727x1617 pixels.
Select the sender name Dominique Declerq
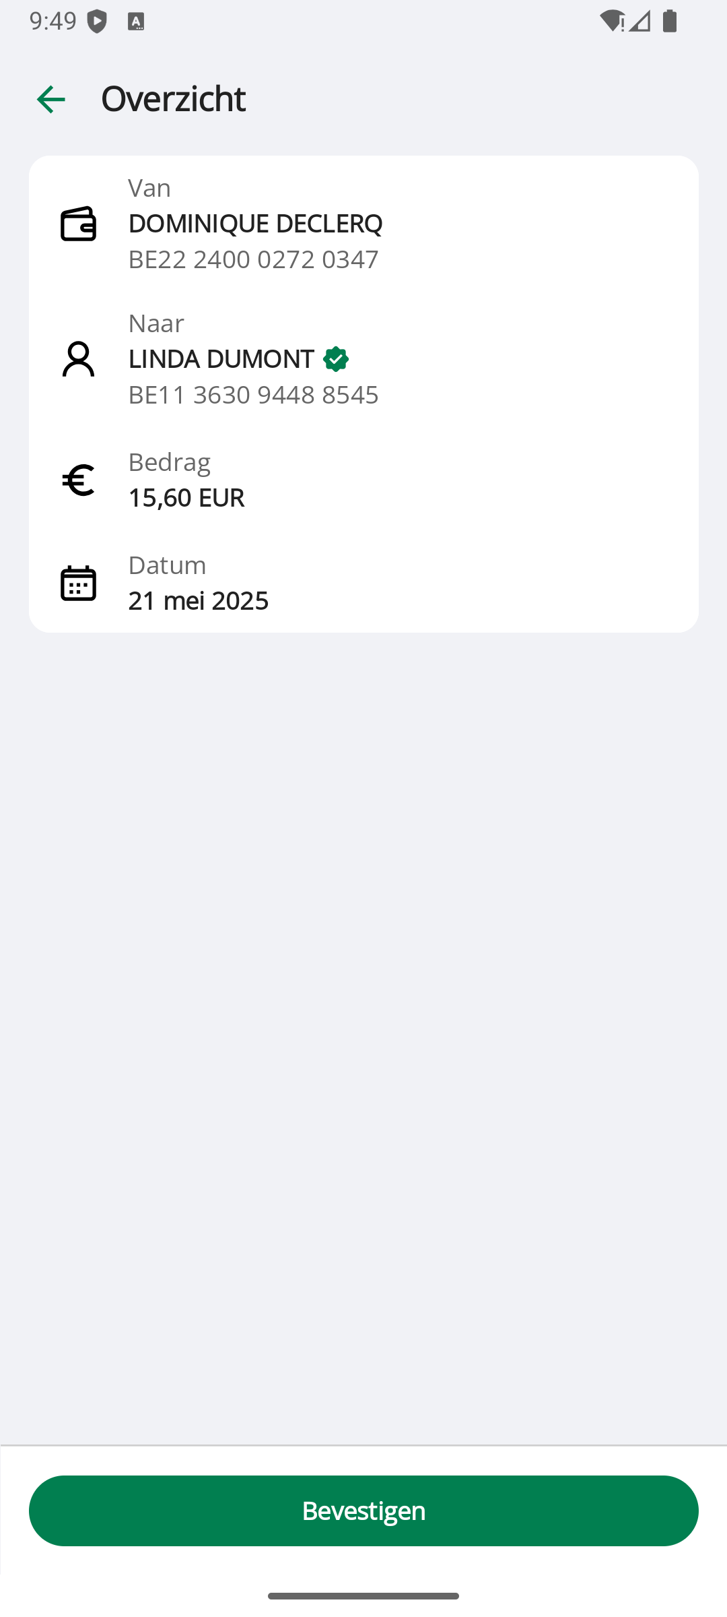tap(255, 224)
